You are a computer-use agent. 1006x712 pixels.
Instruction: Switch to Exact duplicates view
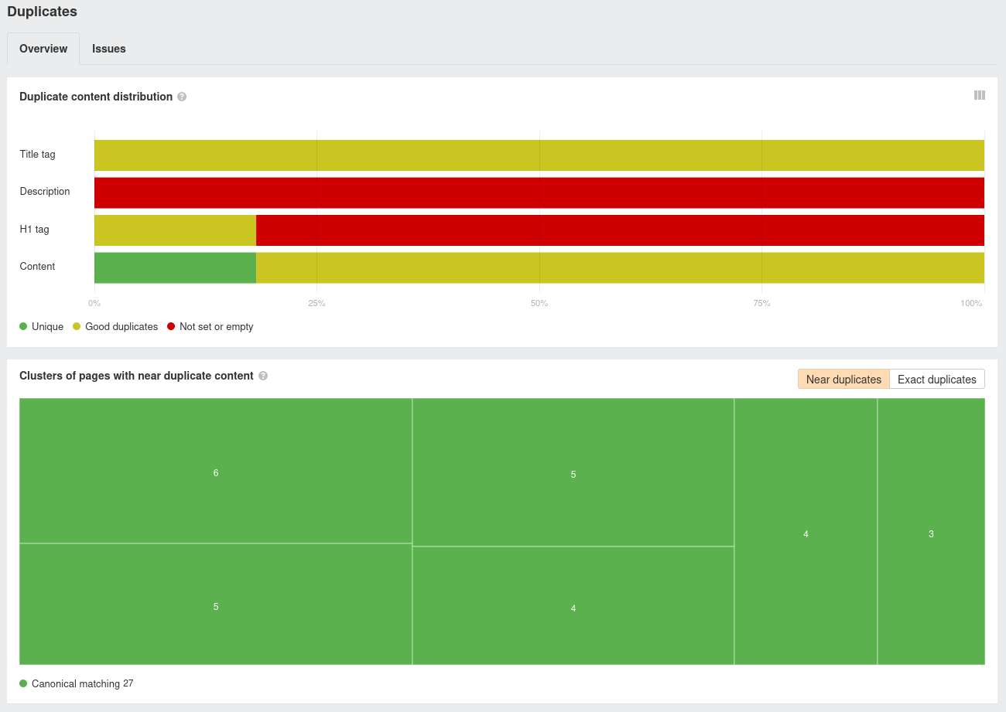(936, 379)
